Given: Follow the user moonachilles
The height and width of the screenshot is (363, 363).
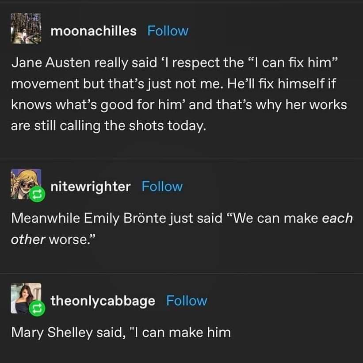Looking at the screenshot, I should coord(168,31).
